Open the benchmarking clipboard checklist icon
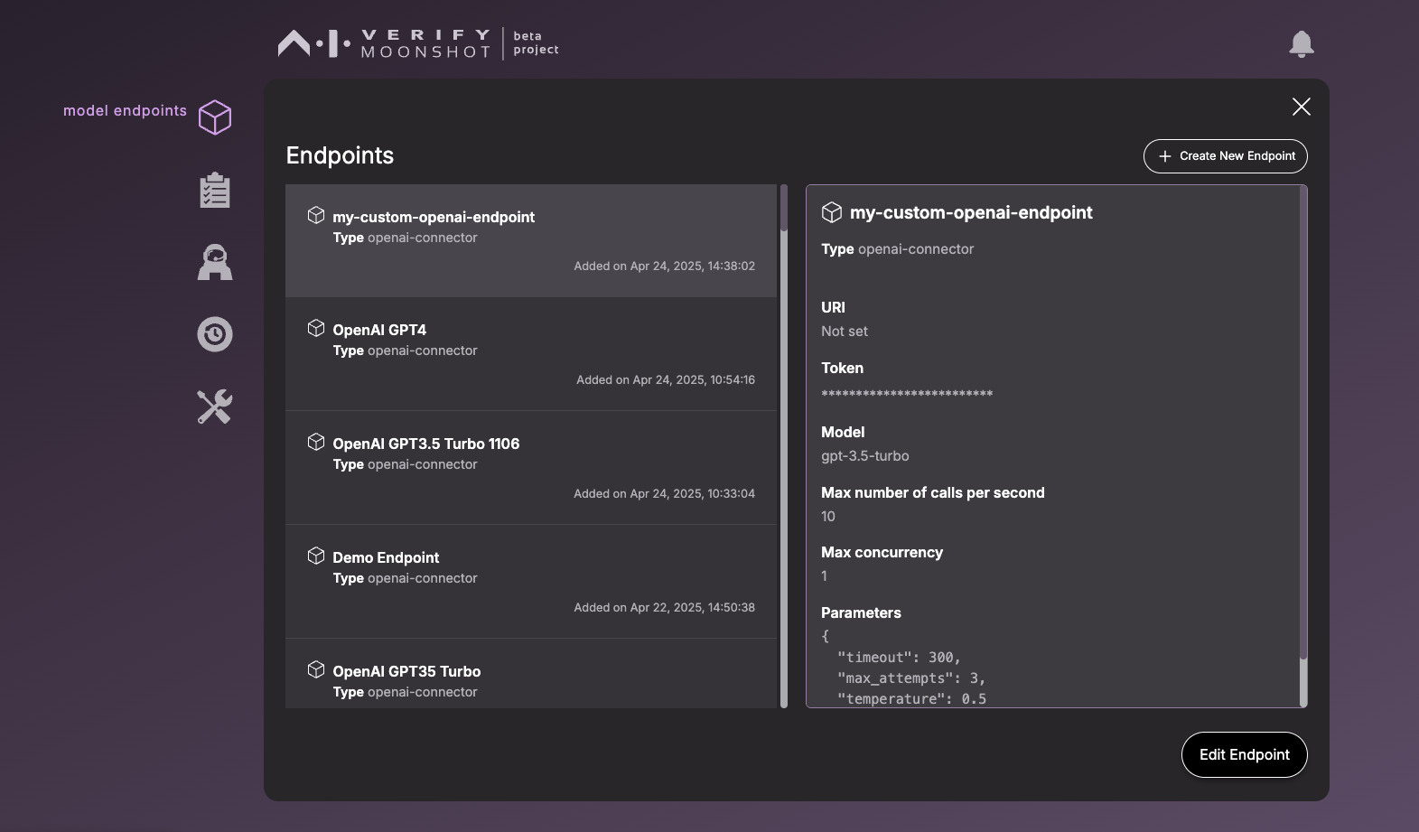The width and height of the screenshot is (1419, 832). point(215,190)
